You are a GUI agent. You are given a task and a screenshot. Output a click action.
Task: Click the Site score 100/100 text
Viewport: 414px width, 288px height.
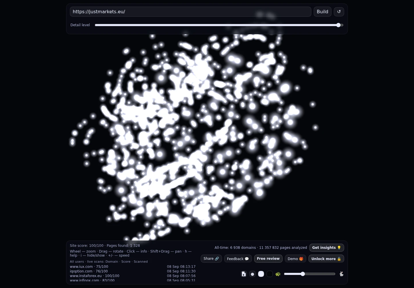click(x=87, y=246)
